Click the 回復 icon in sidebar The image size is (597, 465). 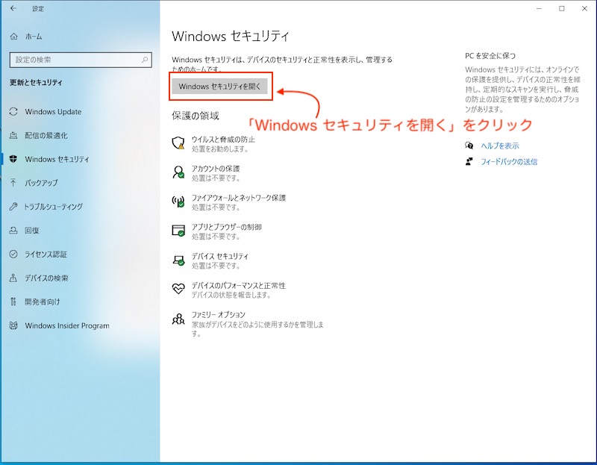click(13, 231)
